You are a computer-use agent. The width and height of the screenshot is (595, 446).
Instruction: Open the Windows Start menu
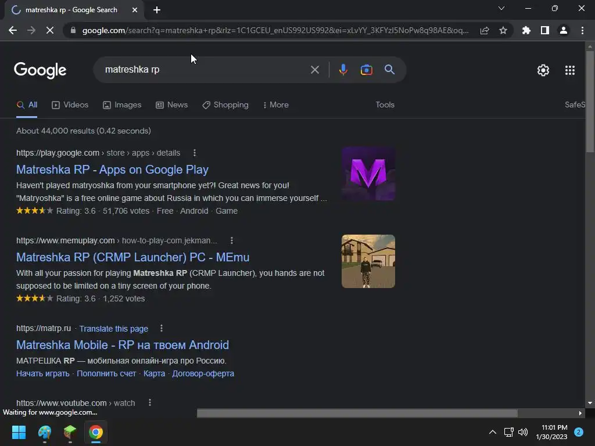19,432
